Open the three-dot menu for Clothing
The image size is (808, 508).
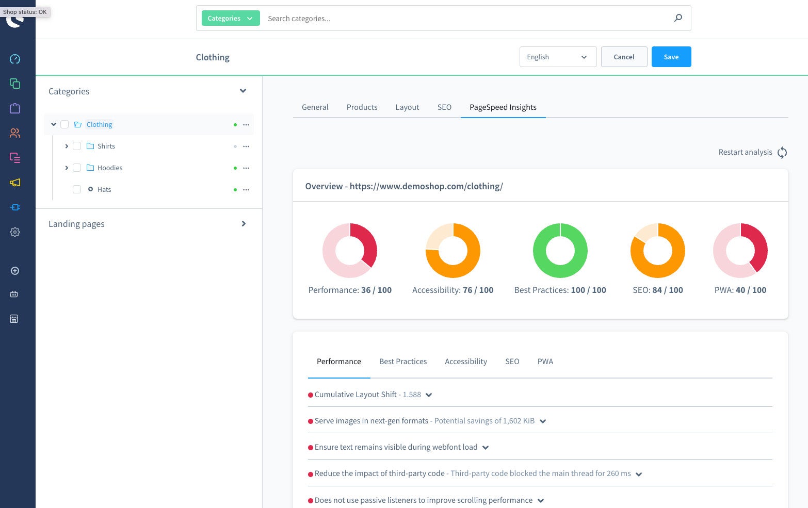[x=246, y=125]
